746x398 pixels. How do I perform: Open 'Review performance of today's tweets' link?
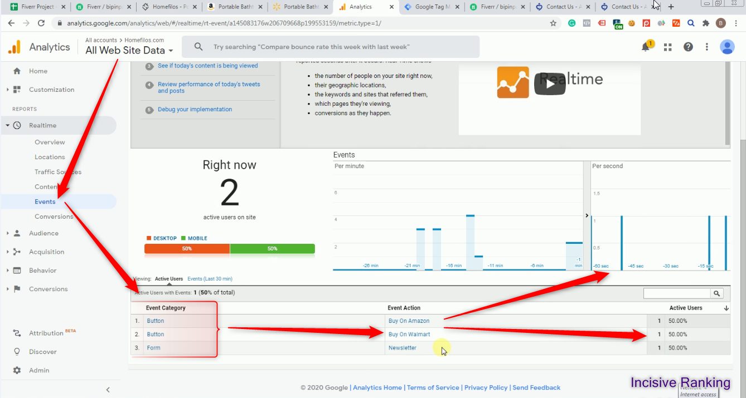click(209, 87)
